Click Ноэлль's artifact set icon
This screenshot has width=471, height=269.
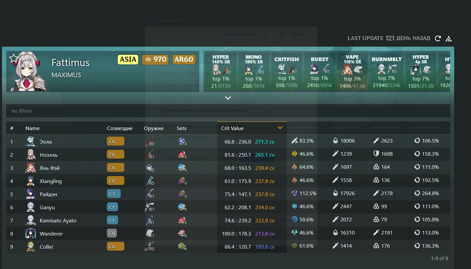(182, 154)
